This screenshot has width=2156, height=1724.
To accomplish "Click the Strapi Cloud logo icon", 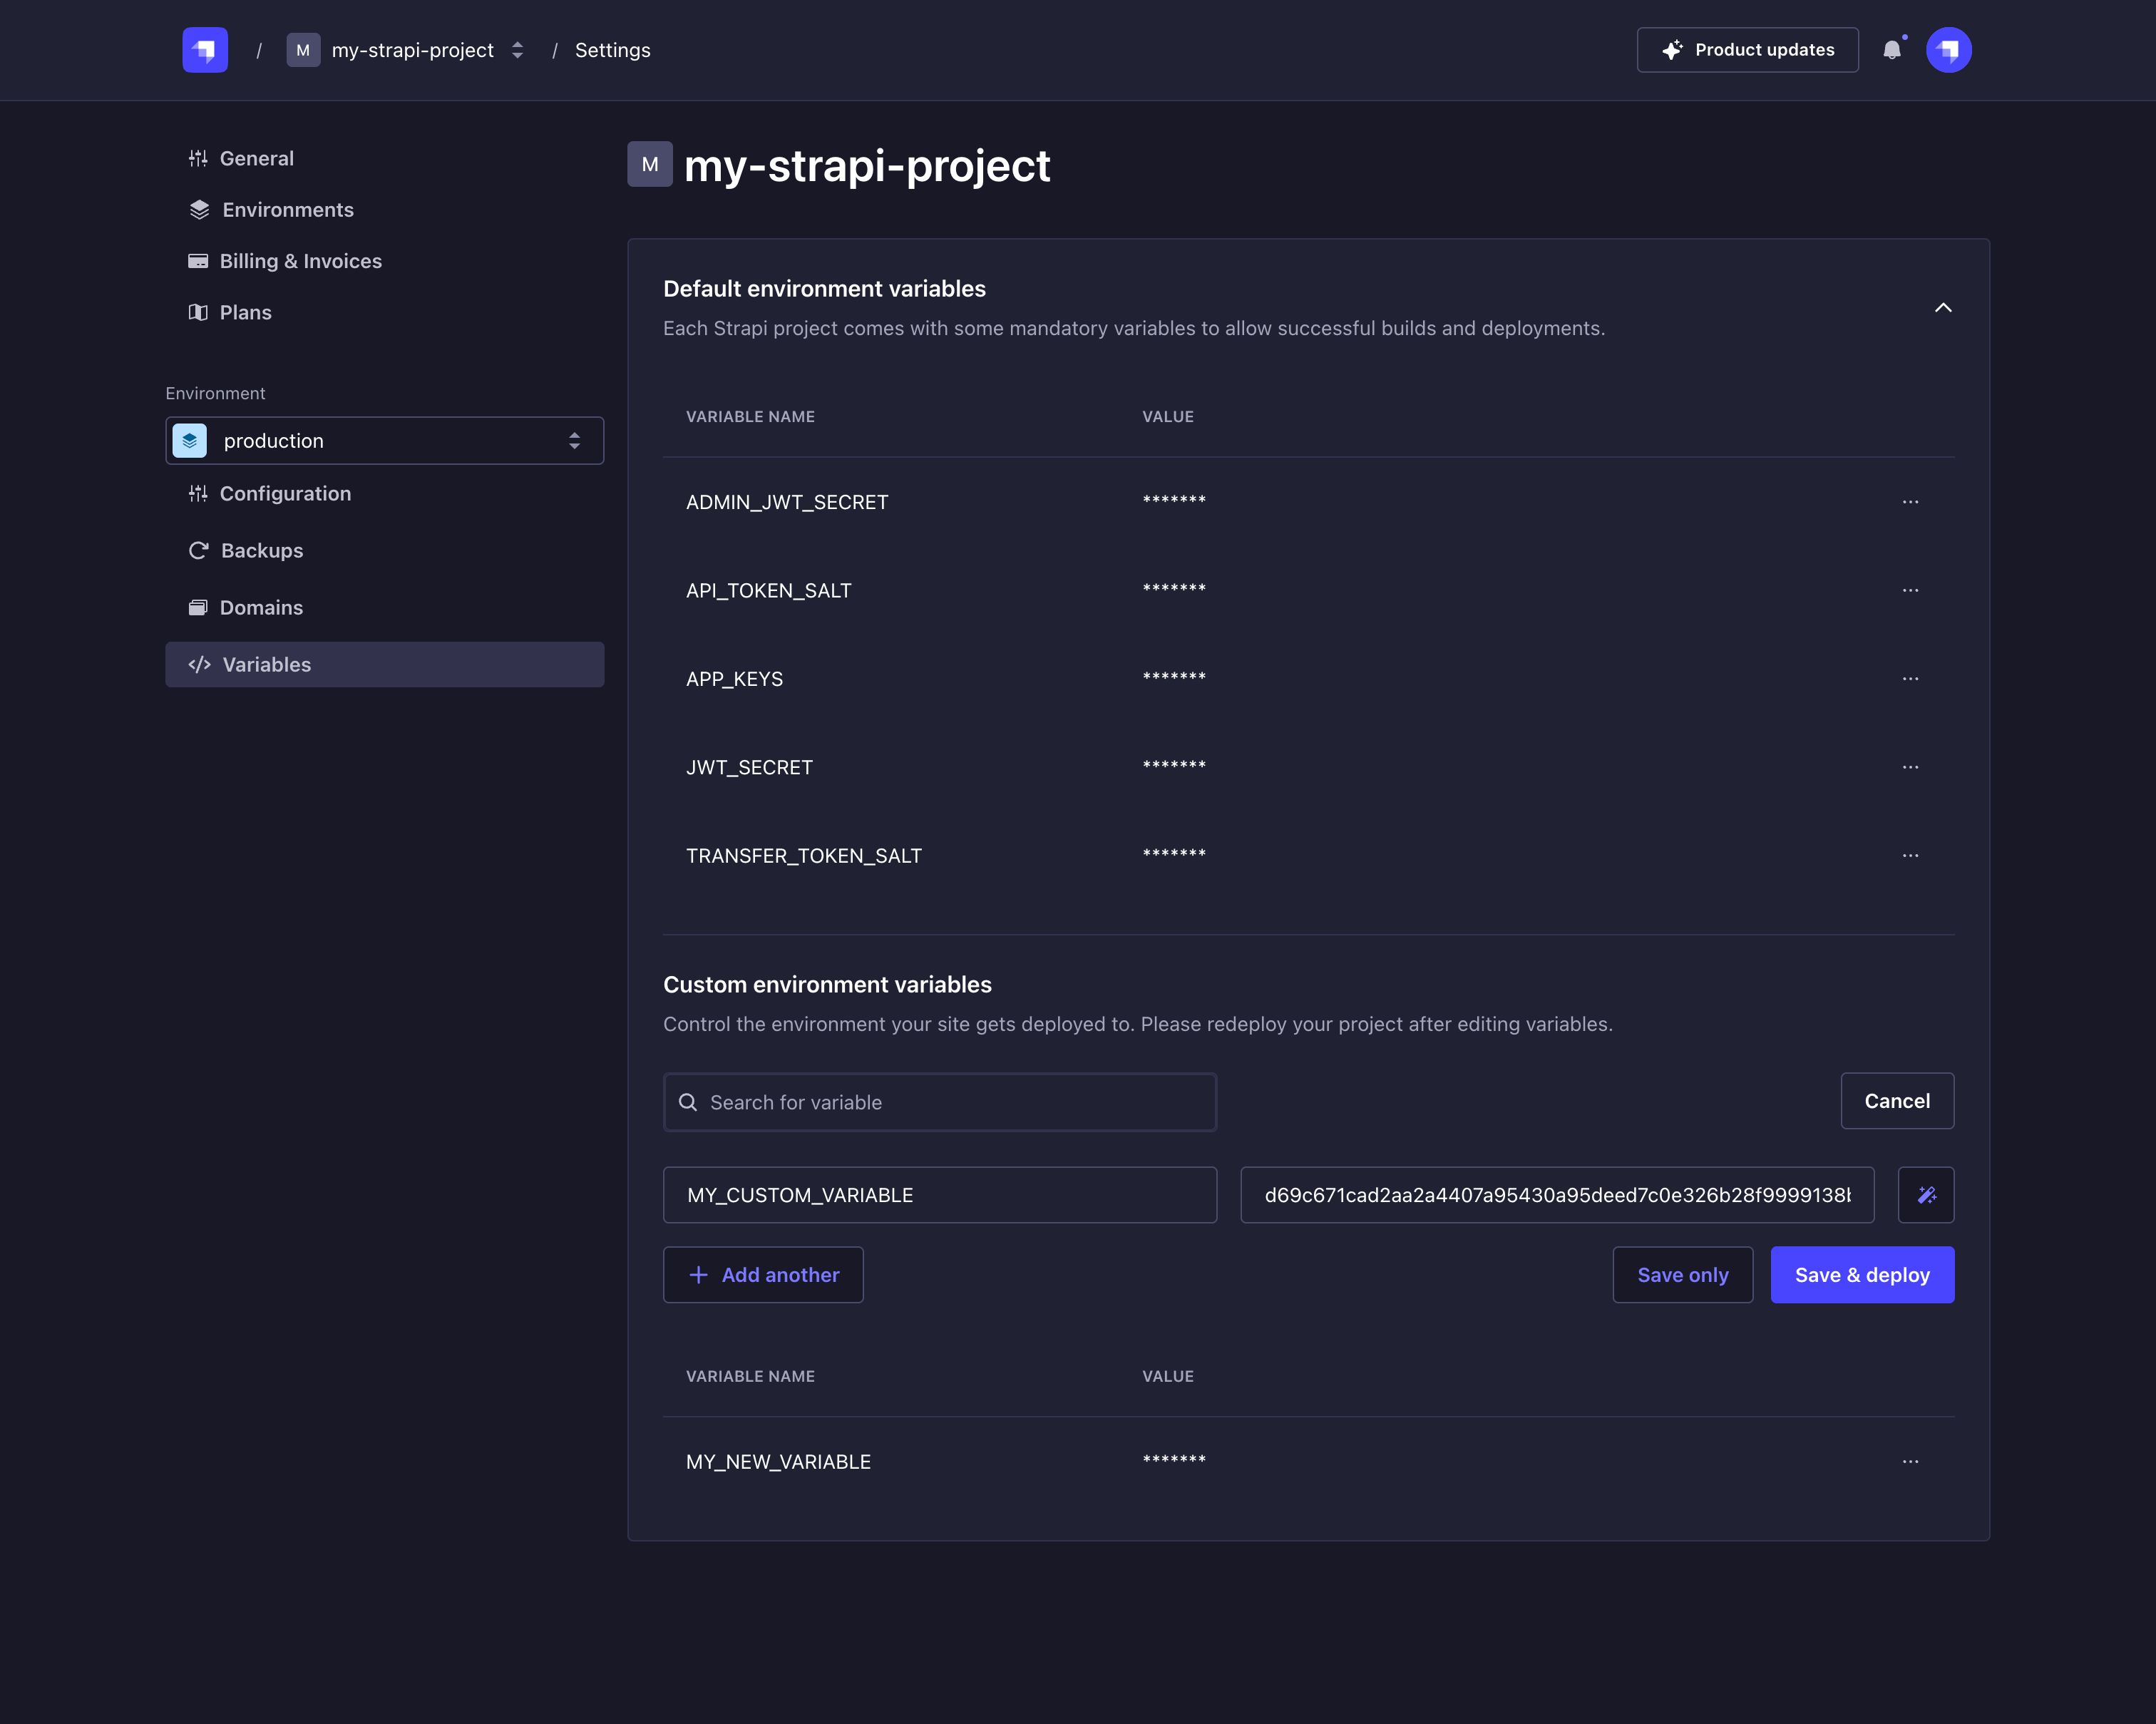I will click(205, 50).
